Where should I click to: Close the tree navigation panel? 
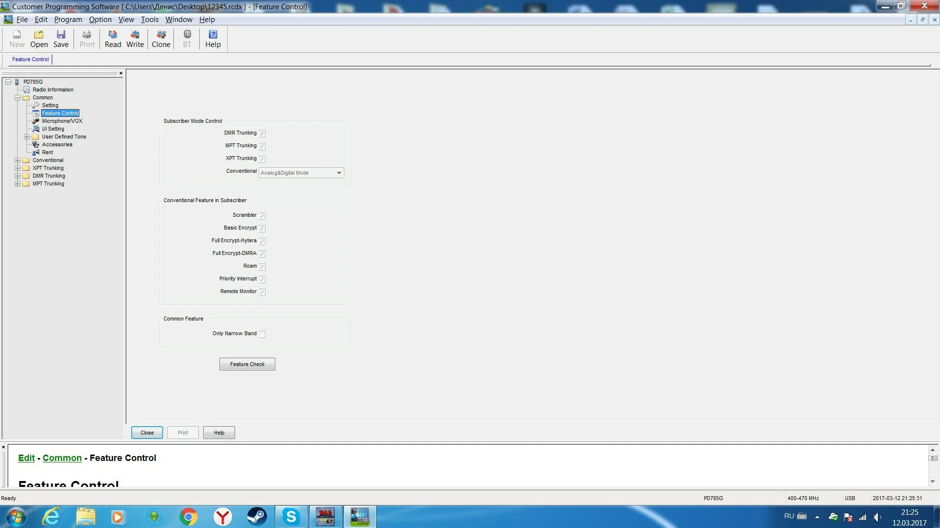[121, 73]
